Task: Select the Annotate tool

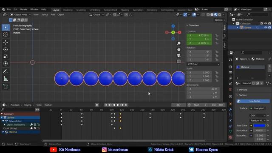Action: pos(6,71)
